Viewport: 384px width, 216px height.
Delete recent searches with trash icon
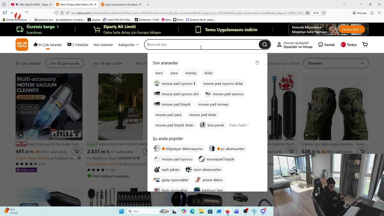click(x=257, y=63)
